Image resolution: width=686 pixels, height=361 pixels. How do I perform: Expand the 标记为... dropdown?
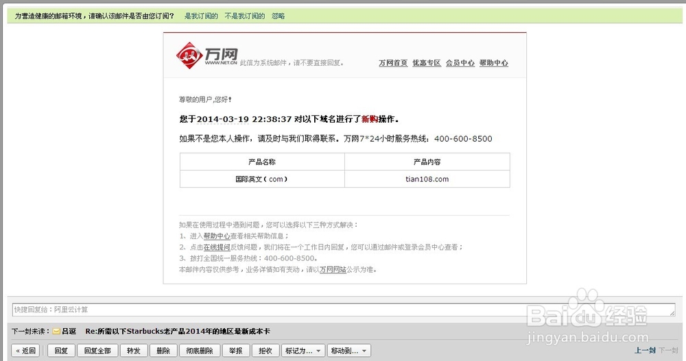303,351
